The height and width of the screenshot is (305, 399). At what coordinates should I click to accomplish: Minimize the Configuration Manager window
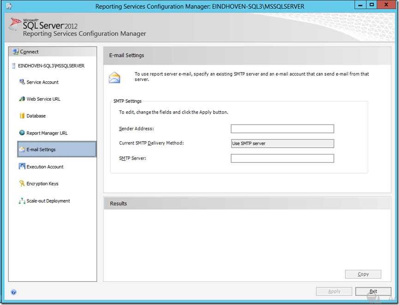(360, 5)
